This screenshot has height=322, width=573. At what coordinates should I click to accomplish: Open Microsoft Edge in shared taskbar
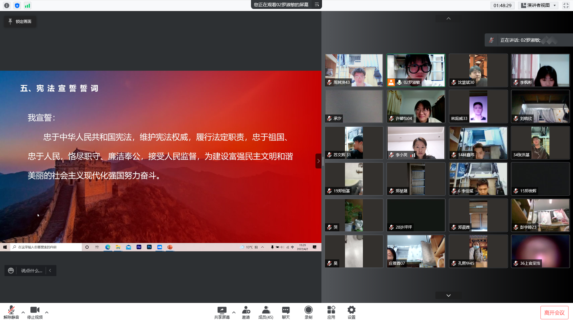click(108, 247)
